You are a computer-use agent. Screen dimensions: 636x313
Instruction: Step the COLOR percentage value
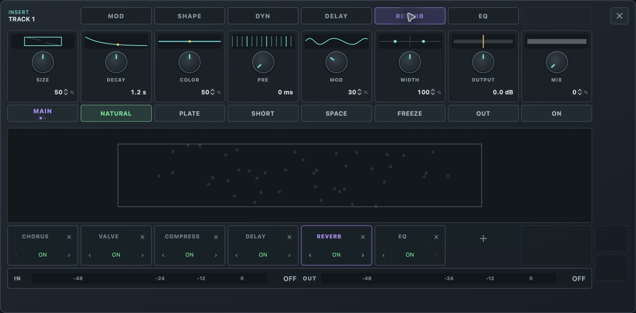[212, 92]
